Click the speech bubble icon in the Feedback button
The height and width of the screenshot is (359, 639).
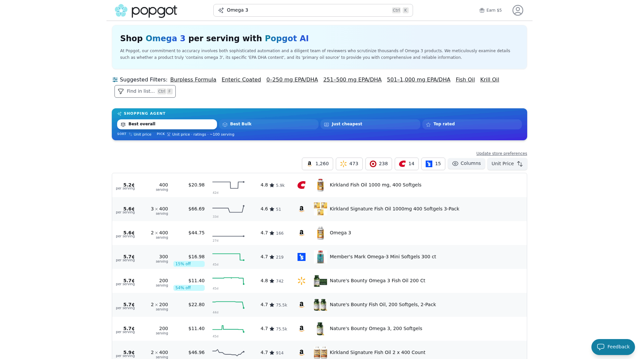[601, 347]
